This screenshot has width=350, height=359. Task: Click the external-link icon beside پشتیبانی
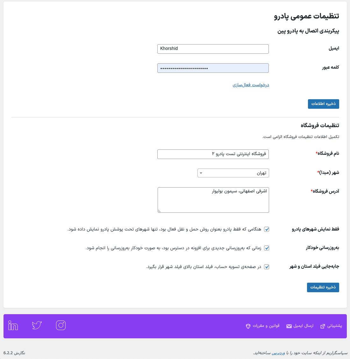(323, 326)
